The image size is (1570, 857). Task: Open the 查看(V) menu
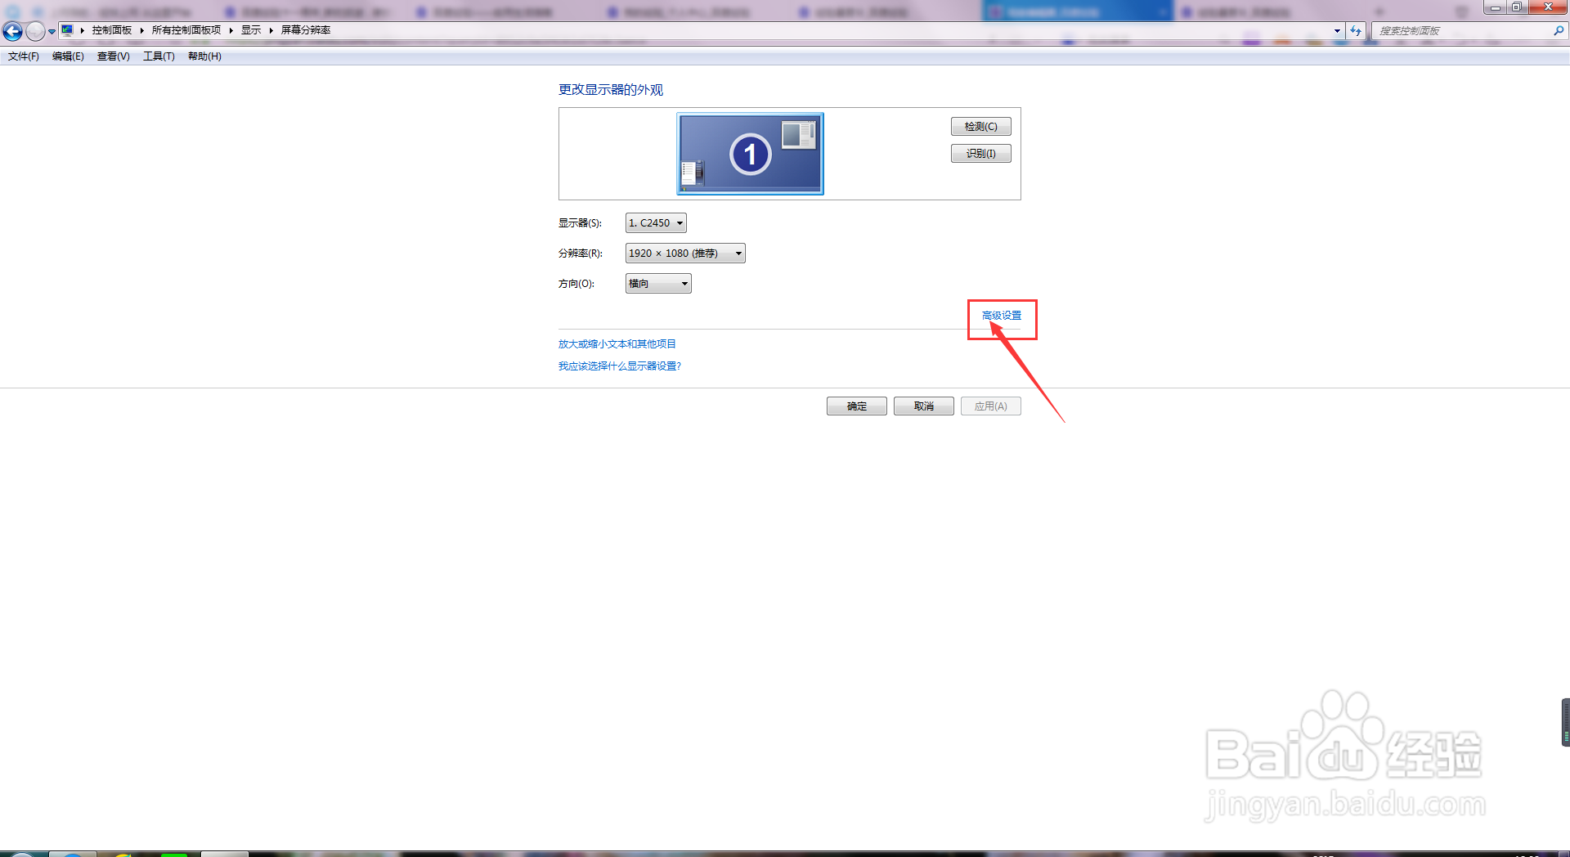coord(114,56)
